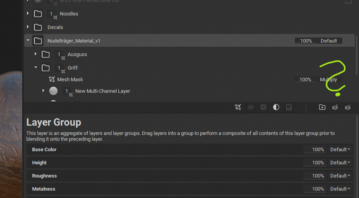359x198 pixels.
Task: Toggle checkbox on Brick Wall Painted layer
Action: 348,2
